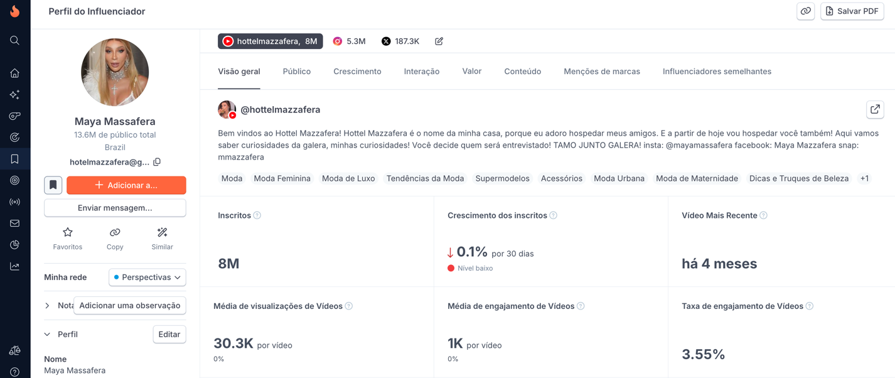Open the concentric circles icon in sidebar
Image resolution: width=895 pixels, height=378 pixels.
point(14,180)
